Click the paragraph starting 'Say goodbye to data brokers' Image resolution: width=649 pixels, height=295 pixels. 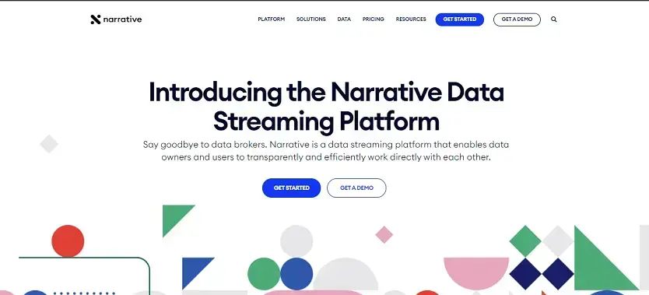(x=326, y=151)
